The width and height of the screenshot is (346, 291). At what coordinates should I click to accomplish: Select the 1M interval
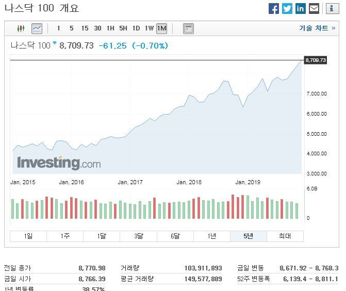161,28
